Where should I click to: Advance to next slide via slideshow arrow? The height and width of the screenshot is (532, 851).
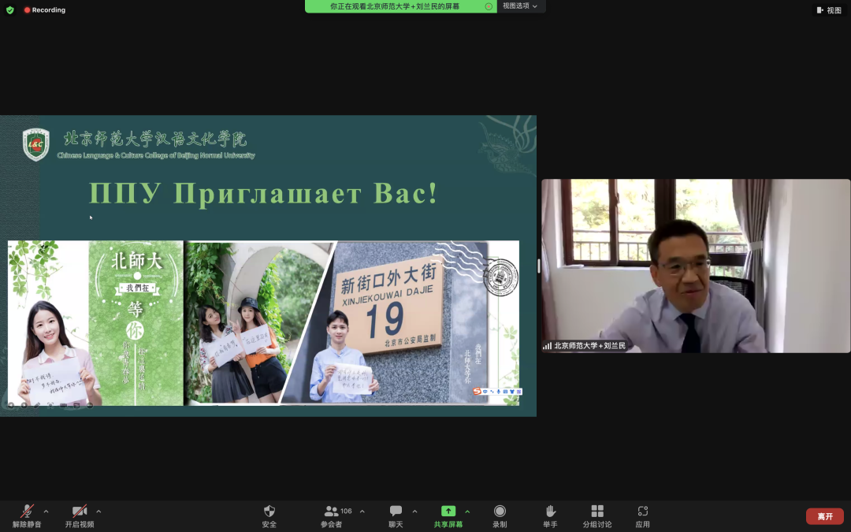coord(24,405)
